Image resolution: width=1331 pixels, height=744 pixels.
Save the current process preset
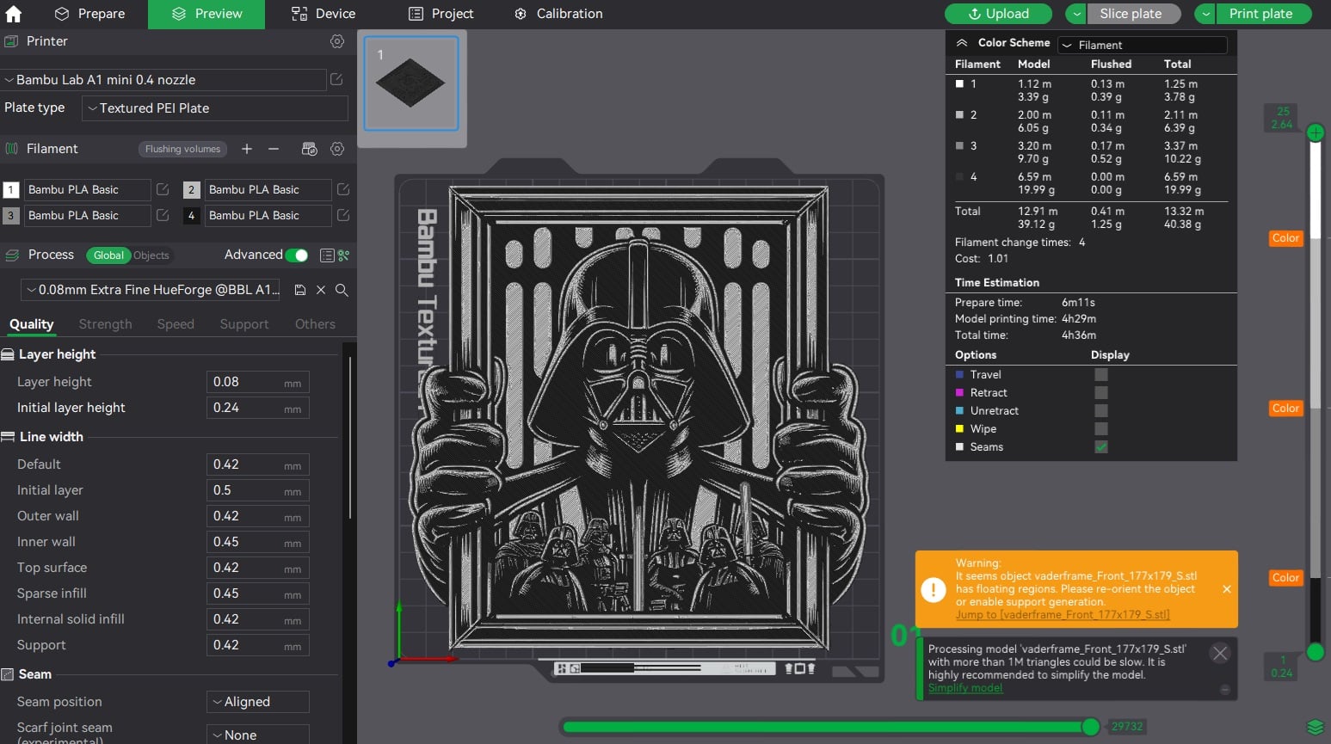click(300, 290)
